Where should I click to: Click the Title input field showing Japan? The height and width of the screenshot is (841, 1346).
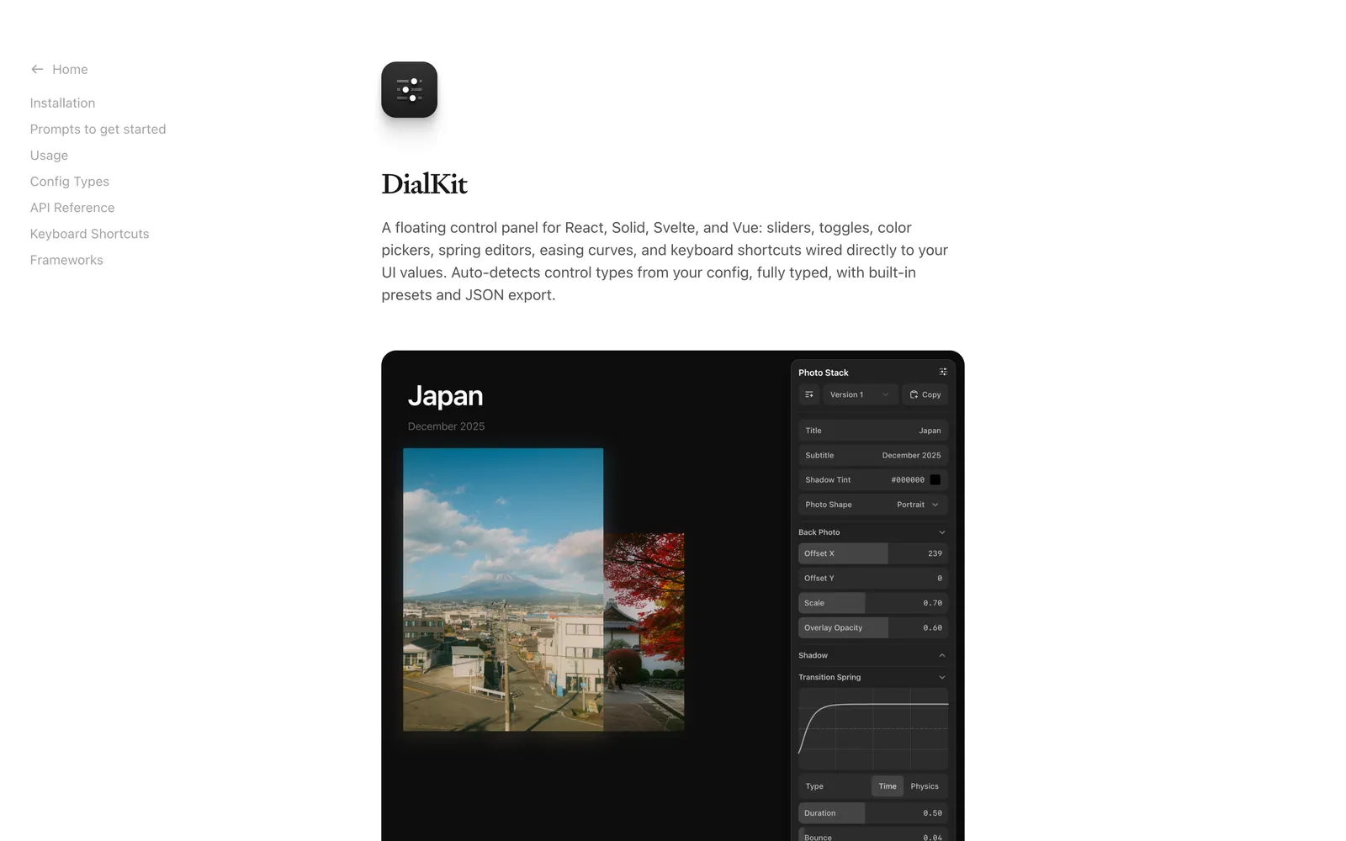pyautogui.click(x=873, y=431)
